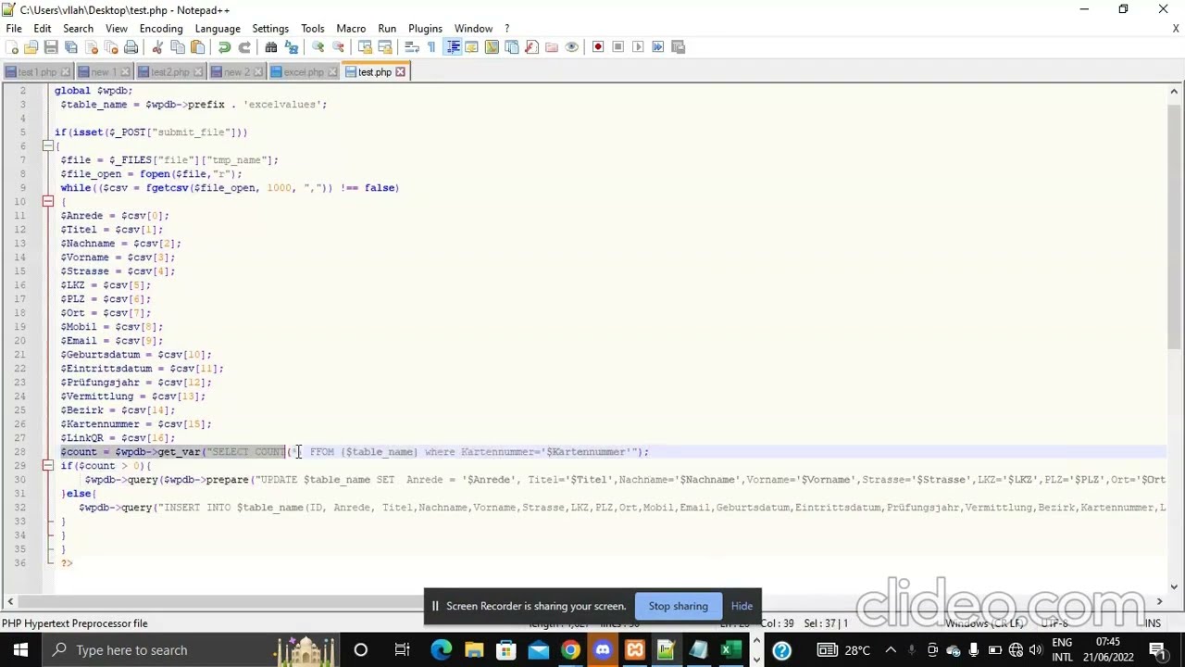Open the Windows Start menu
Screen dimensions: 1185x667
20,650
